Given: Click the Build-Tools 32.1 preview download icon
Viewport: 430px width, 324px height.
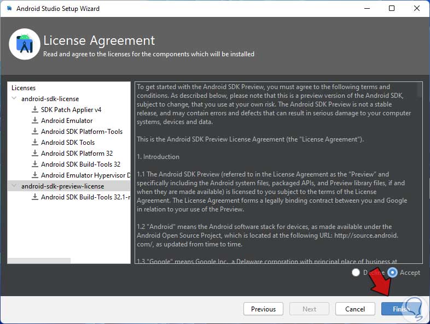Looking at the screenshot, I should point(35,197).
